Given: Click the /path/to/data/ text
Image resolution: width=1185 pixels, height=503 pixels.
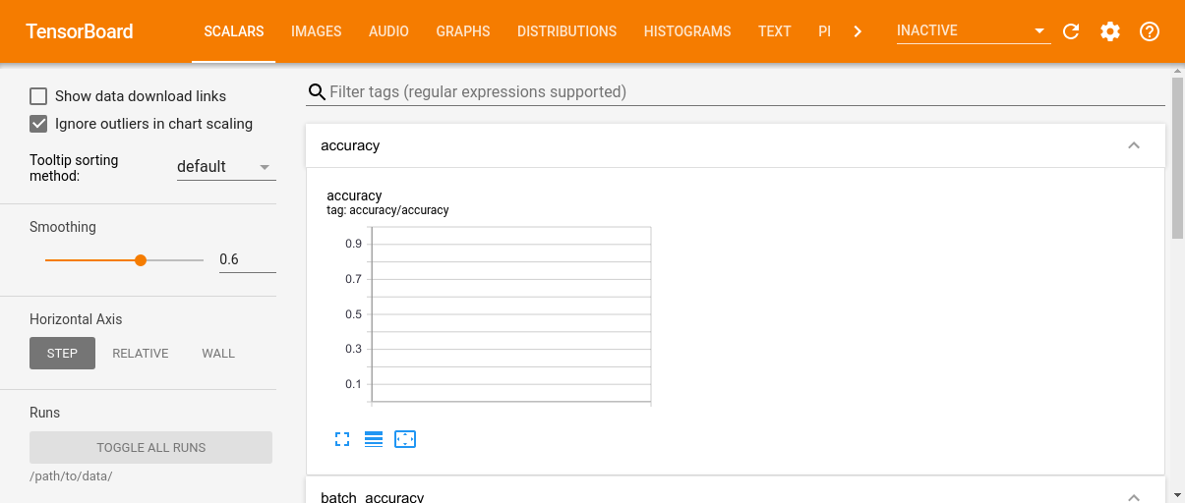Looking at the screenshot, I should (71, 476).
